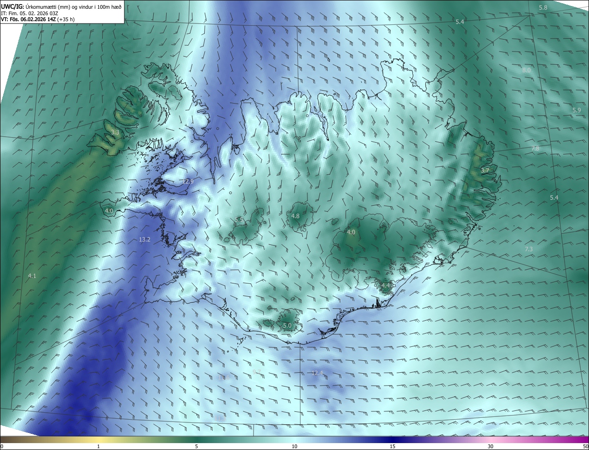Click the 12.9 value label in Breiðafjörður bay

tap(188, 182)
